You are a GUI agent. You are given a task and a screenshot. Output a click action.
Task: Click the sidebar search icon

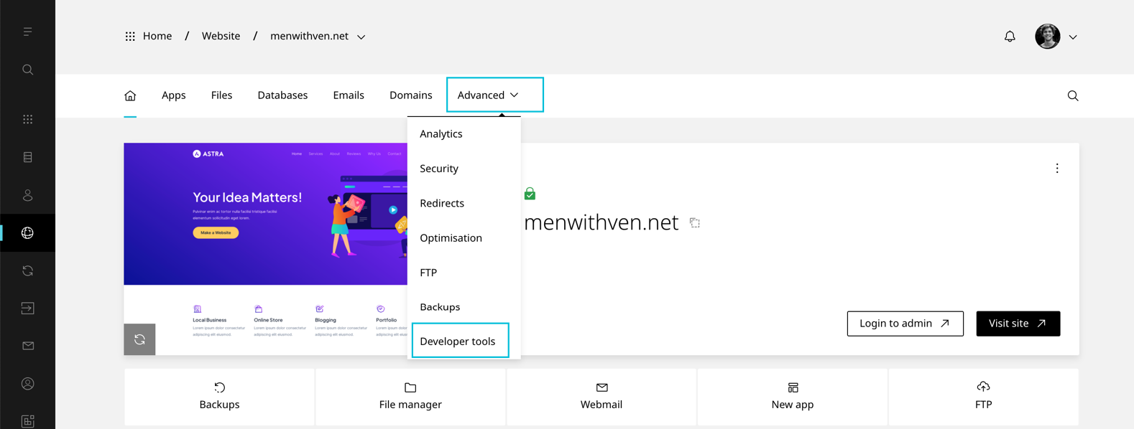click(x=28, y=70)
